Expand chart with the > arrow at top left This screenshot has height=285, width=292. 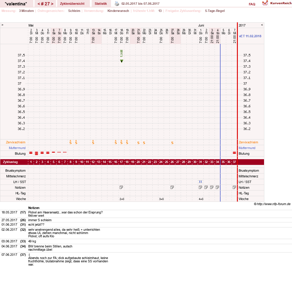pyautogui.click(x=2, y=25)
